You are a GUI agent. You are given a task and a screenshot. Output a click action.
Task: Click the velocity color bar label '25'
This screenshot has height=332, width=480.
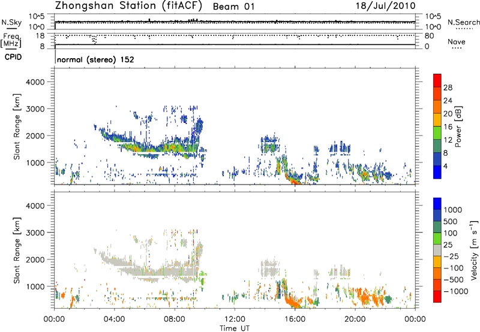pyautogui.click(x=448, y=245)
